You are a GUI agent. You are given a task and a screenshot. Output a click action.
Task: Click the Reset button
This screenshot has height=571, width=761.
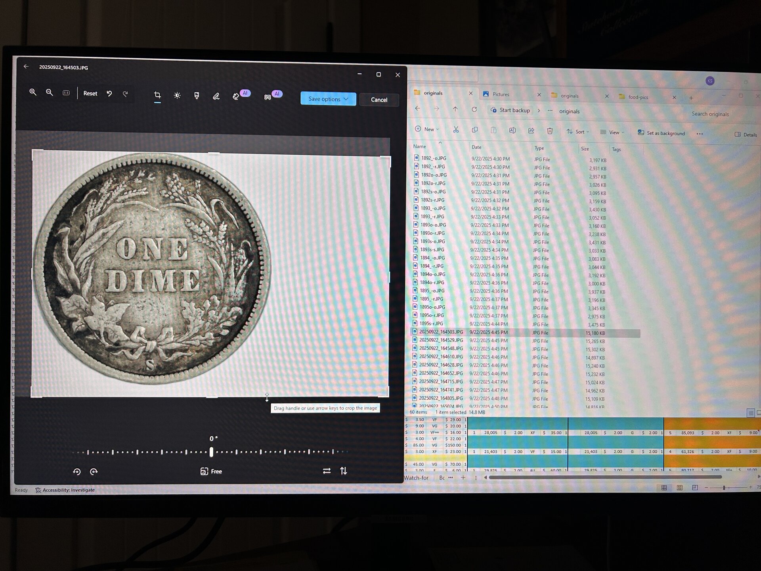coord(90,94)
